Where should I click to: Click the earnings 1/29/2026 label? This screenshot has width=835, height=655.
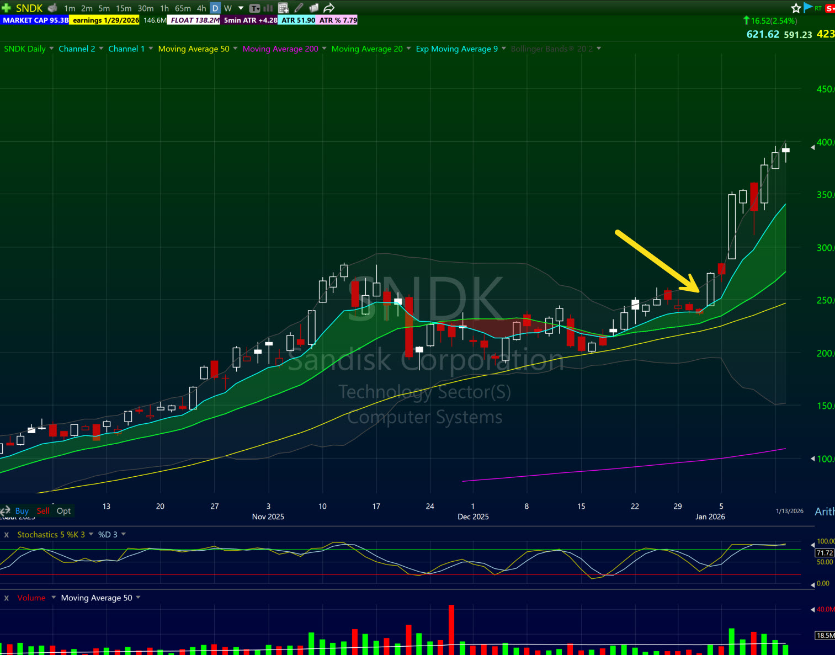(x=105, y=20)
